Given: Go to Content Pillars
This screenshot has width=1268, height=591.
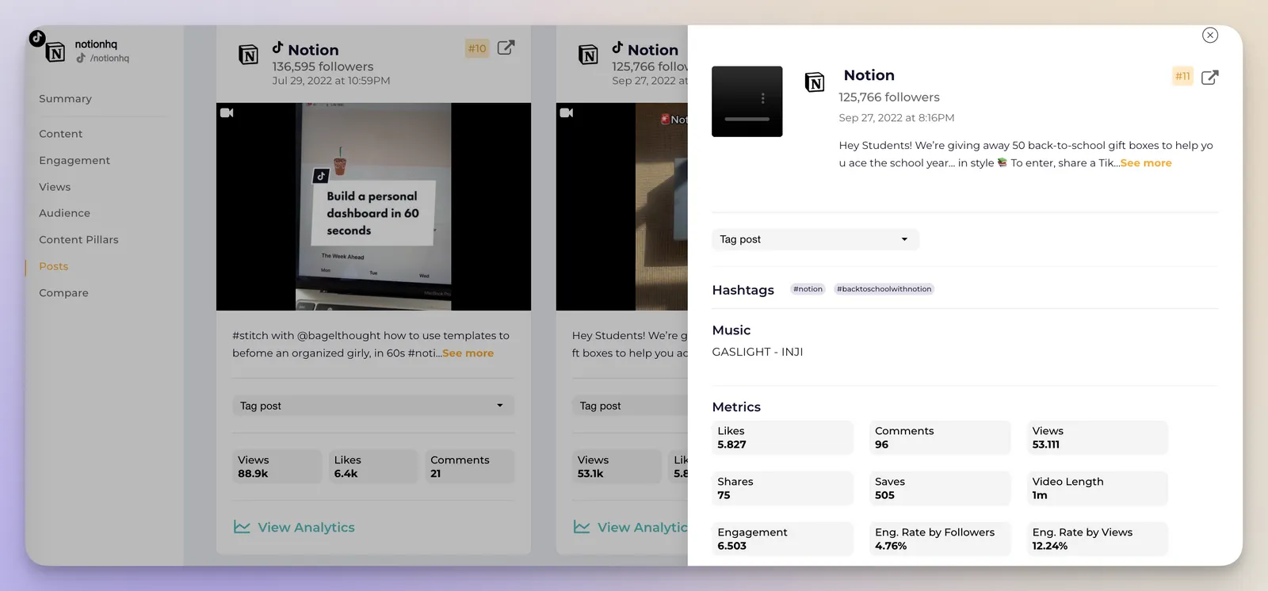Looking at the screenshot, I should [x=78, y=239].
